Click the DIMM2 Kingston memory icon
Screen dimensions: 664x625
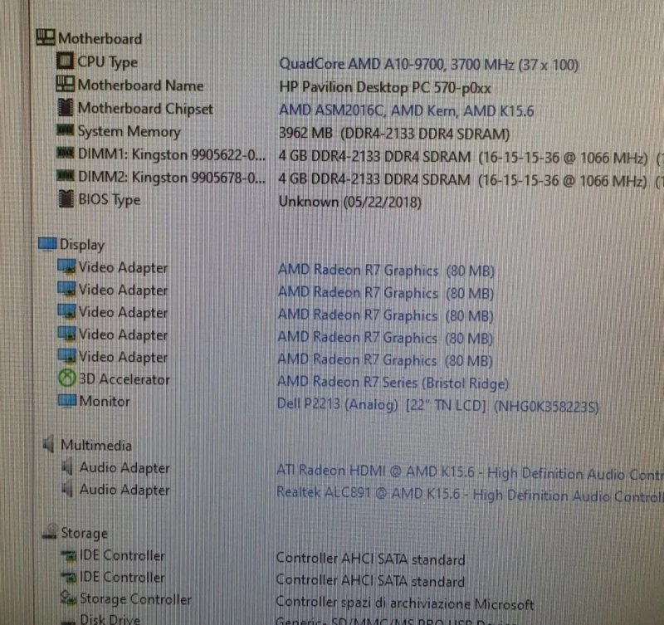pyautogui.click(x=66, y=175)
